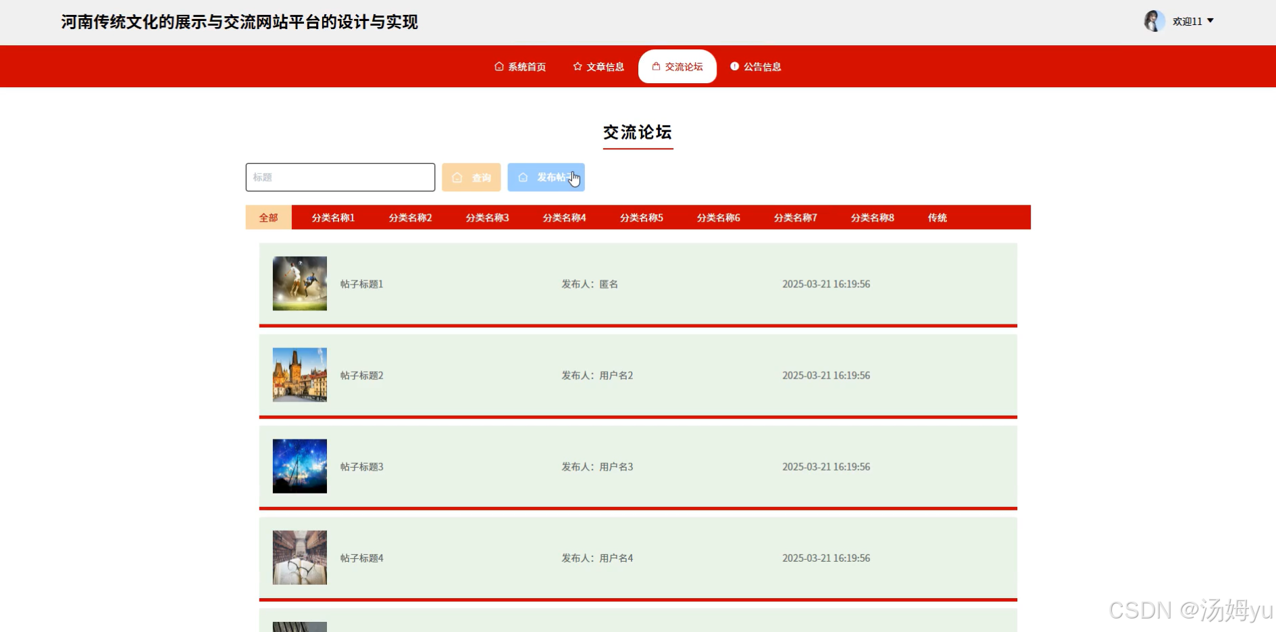Image resolution: width=1276 pixels, height=632 pixels.
Task: Click the 发布人：匿名 text
Action: [x=590, y=284]
